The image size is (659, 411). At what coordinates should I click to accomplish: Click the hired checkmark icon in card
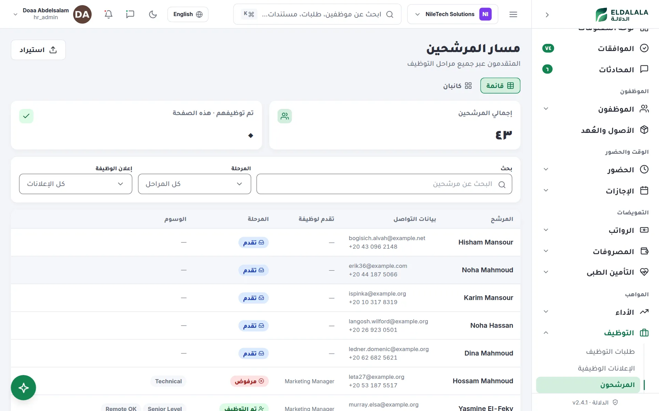click(x=26, y=116)
